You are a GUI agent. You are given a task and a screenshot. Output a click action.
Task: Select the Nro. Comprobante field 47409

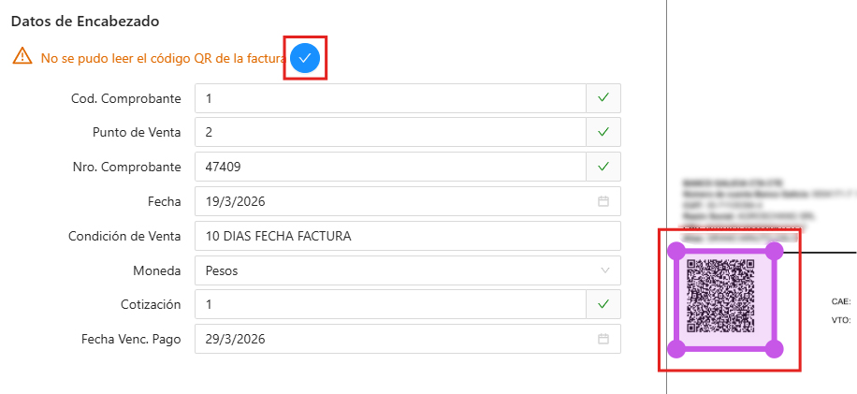(391, 167)
